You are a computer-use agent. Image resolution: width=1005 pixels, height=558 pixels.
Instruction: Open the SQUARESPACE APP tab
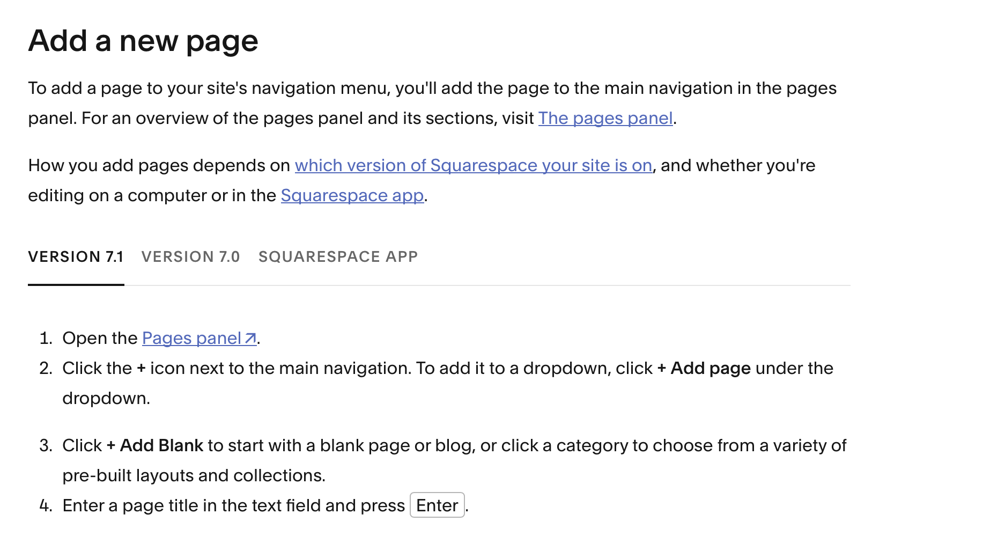[x=338, y=256]
